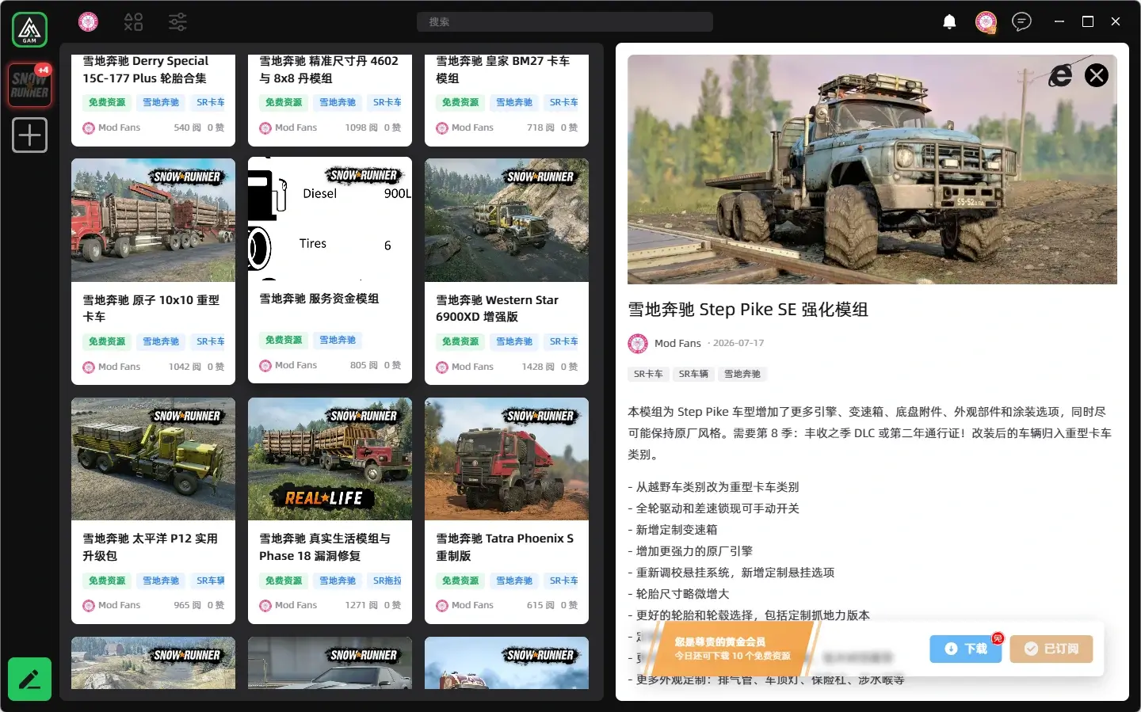Open the user profile avatar
The image size is (1141, 712).
point(986,22)
